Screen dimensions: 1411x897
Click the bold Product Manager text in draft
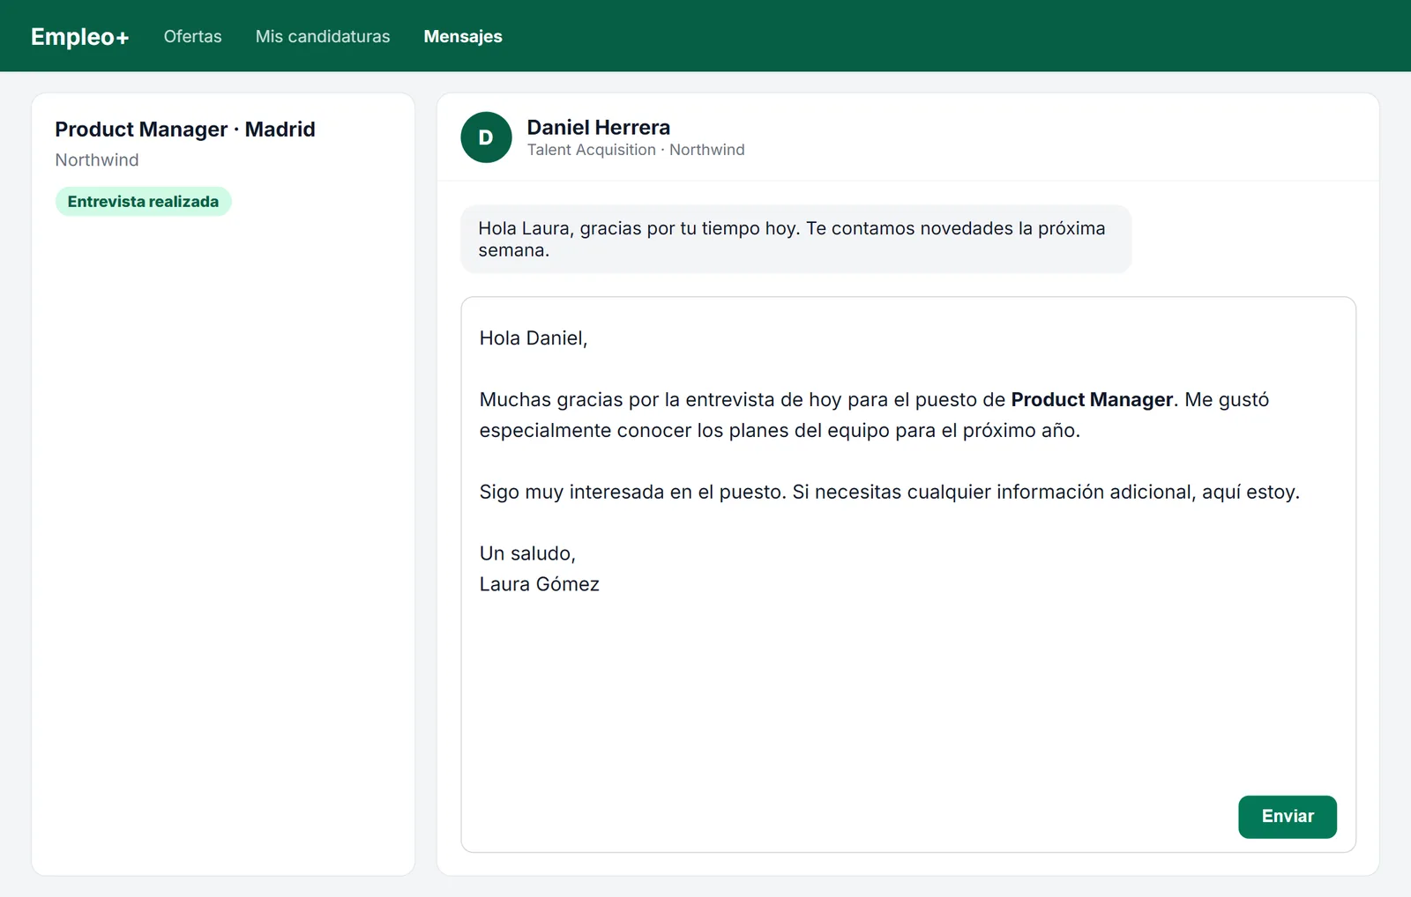[1092, 399]
